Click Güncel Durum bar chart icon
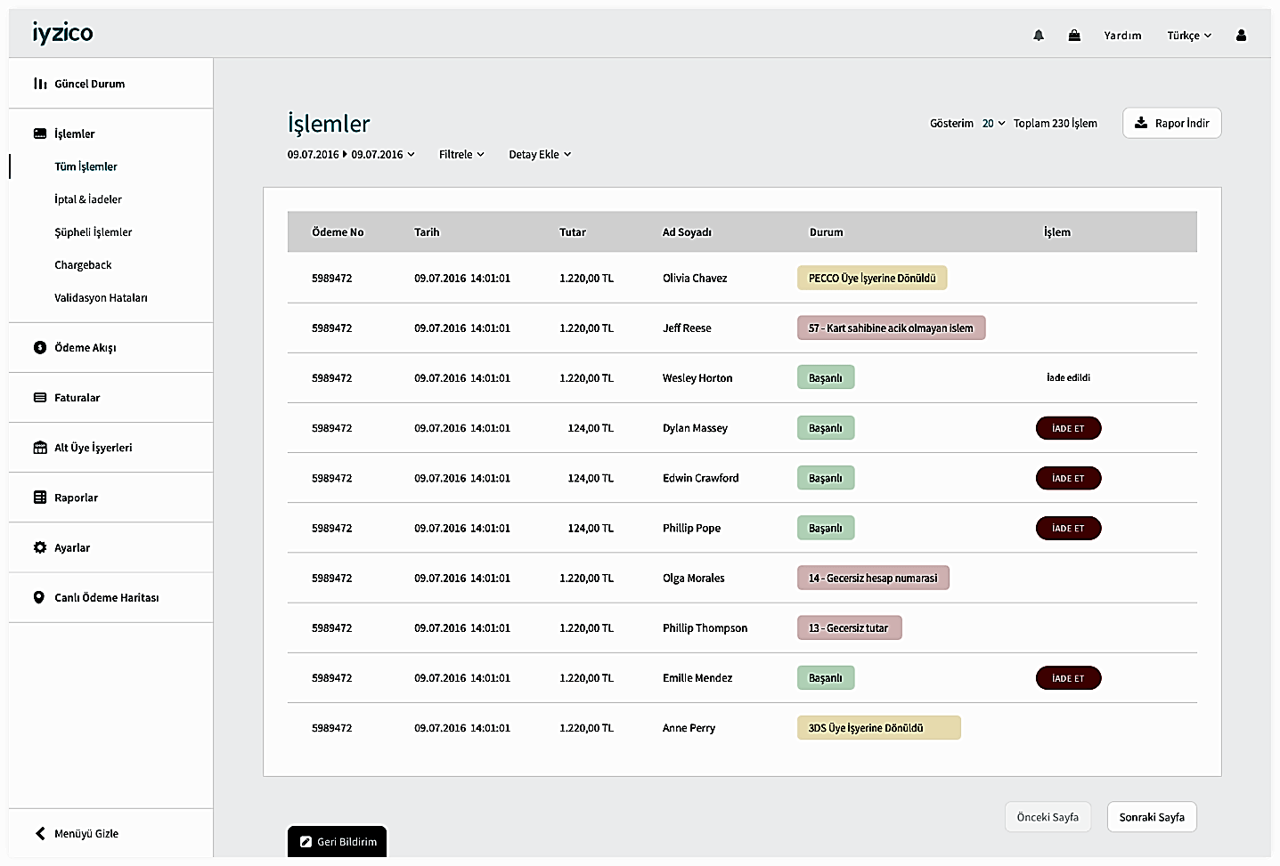 tap(40, 84)
